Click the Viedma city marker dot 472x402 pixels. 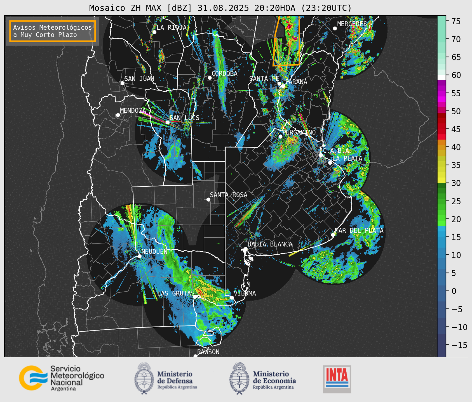click(x=232, y=297)
